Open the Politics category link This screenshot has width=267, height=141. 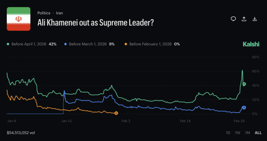tap(44, 13)
